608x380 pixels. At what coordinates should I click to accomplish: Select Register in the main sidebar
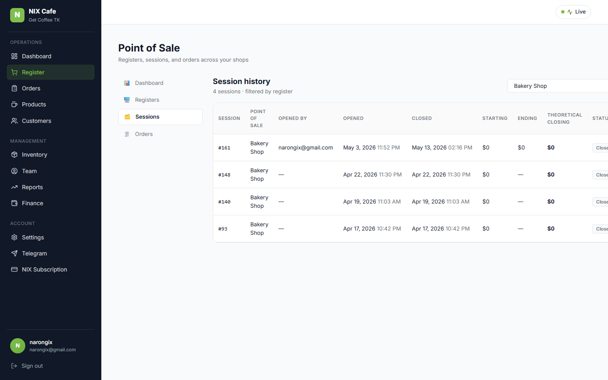pyautogui.click(x=51, y=72)
